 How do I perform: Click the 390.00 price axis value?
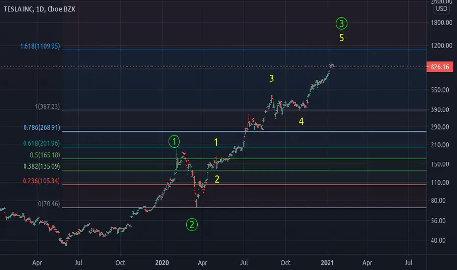440,110
